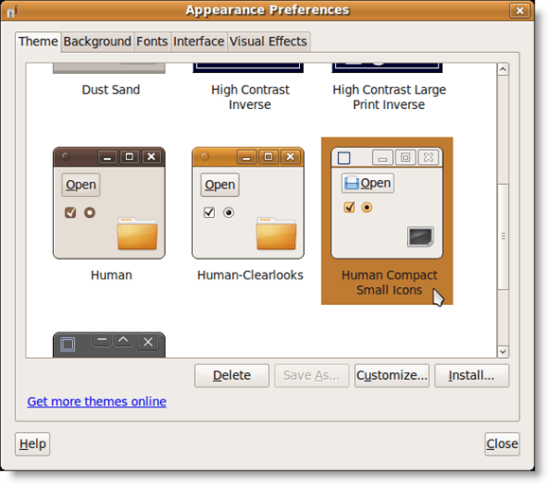Pick High Contrast Large Print Inverse theme
The width and height of the screenshot is (549, 485).
[x=389, y=97]
